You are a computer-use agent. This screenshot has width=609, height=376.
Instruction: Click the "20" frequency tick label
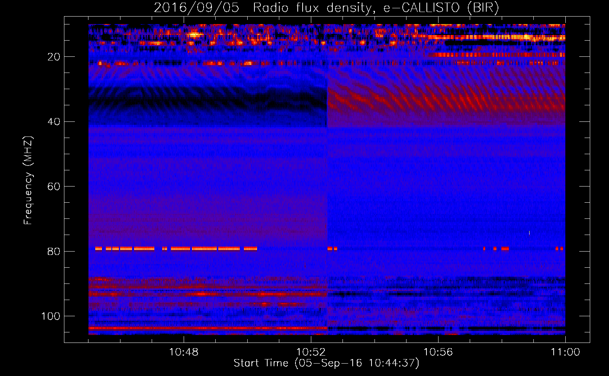(54, 57)
